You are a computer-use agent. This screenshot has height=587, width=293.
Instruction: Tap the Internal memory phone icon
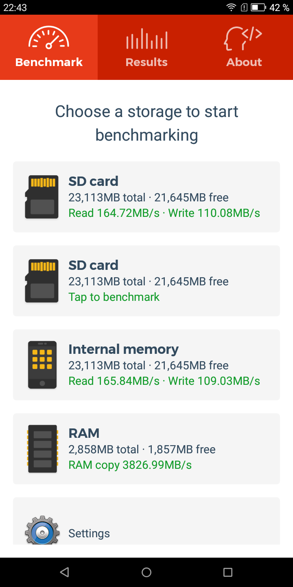42,365
